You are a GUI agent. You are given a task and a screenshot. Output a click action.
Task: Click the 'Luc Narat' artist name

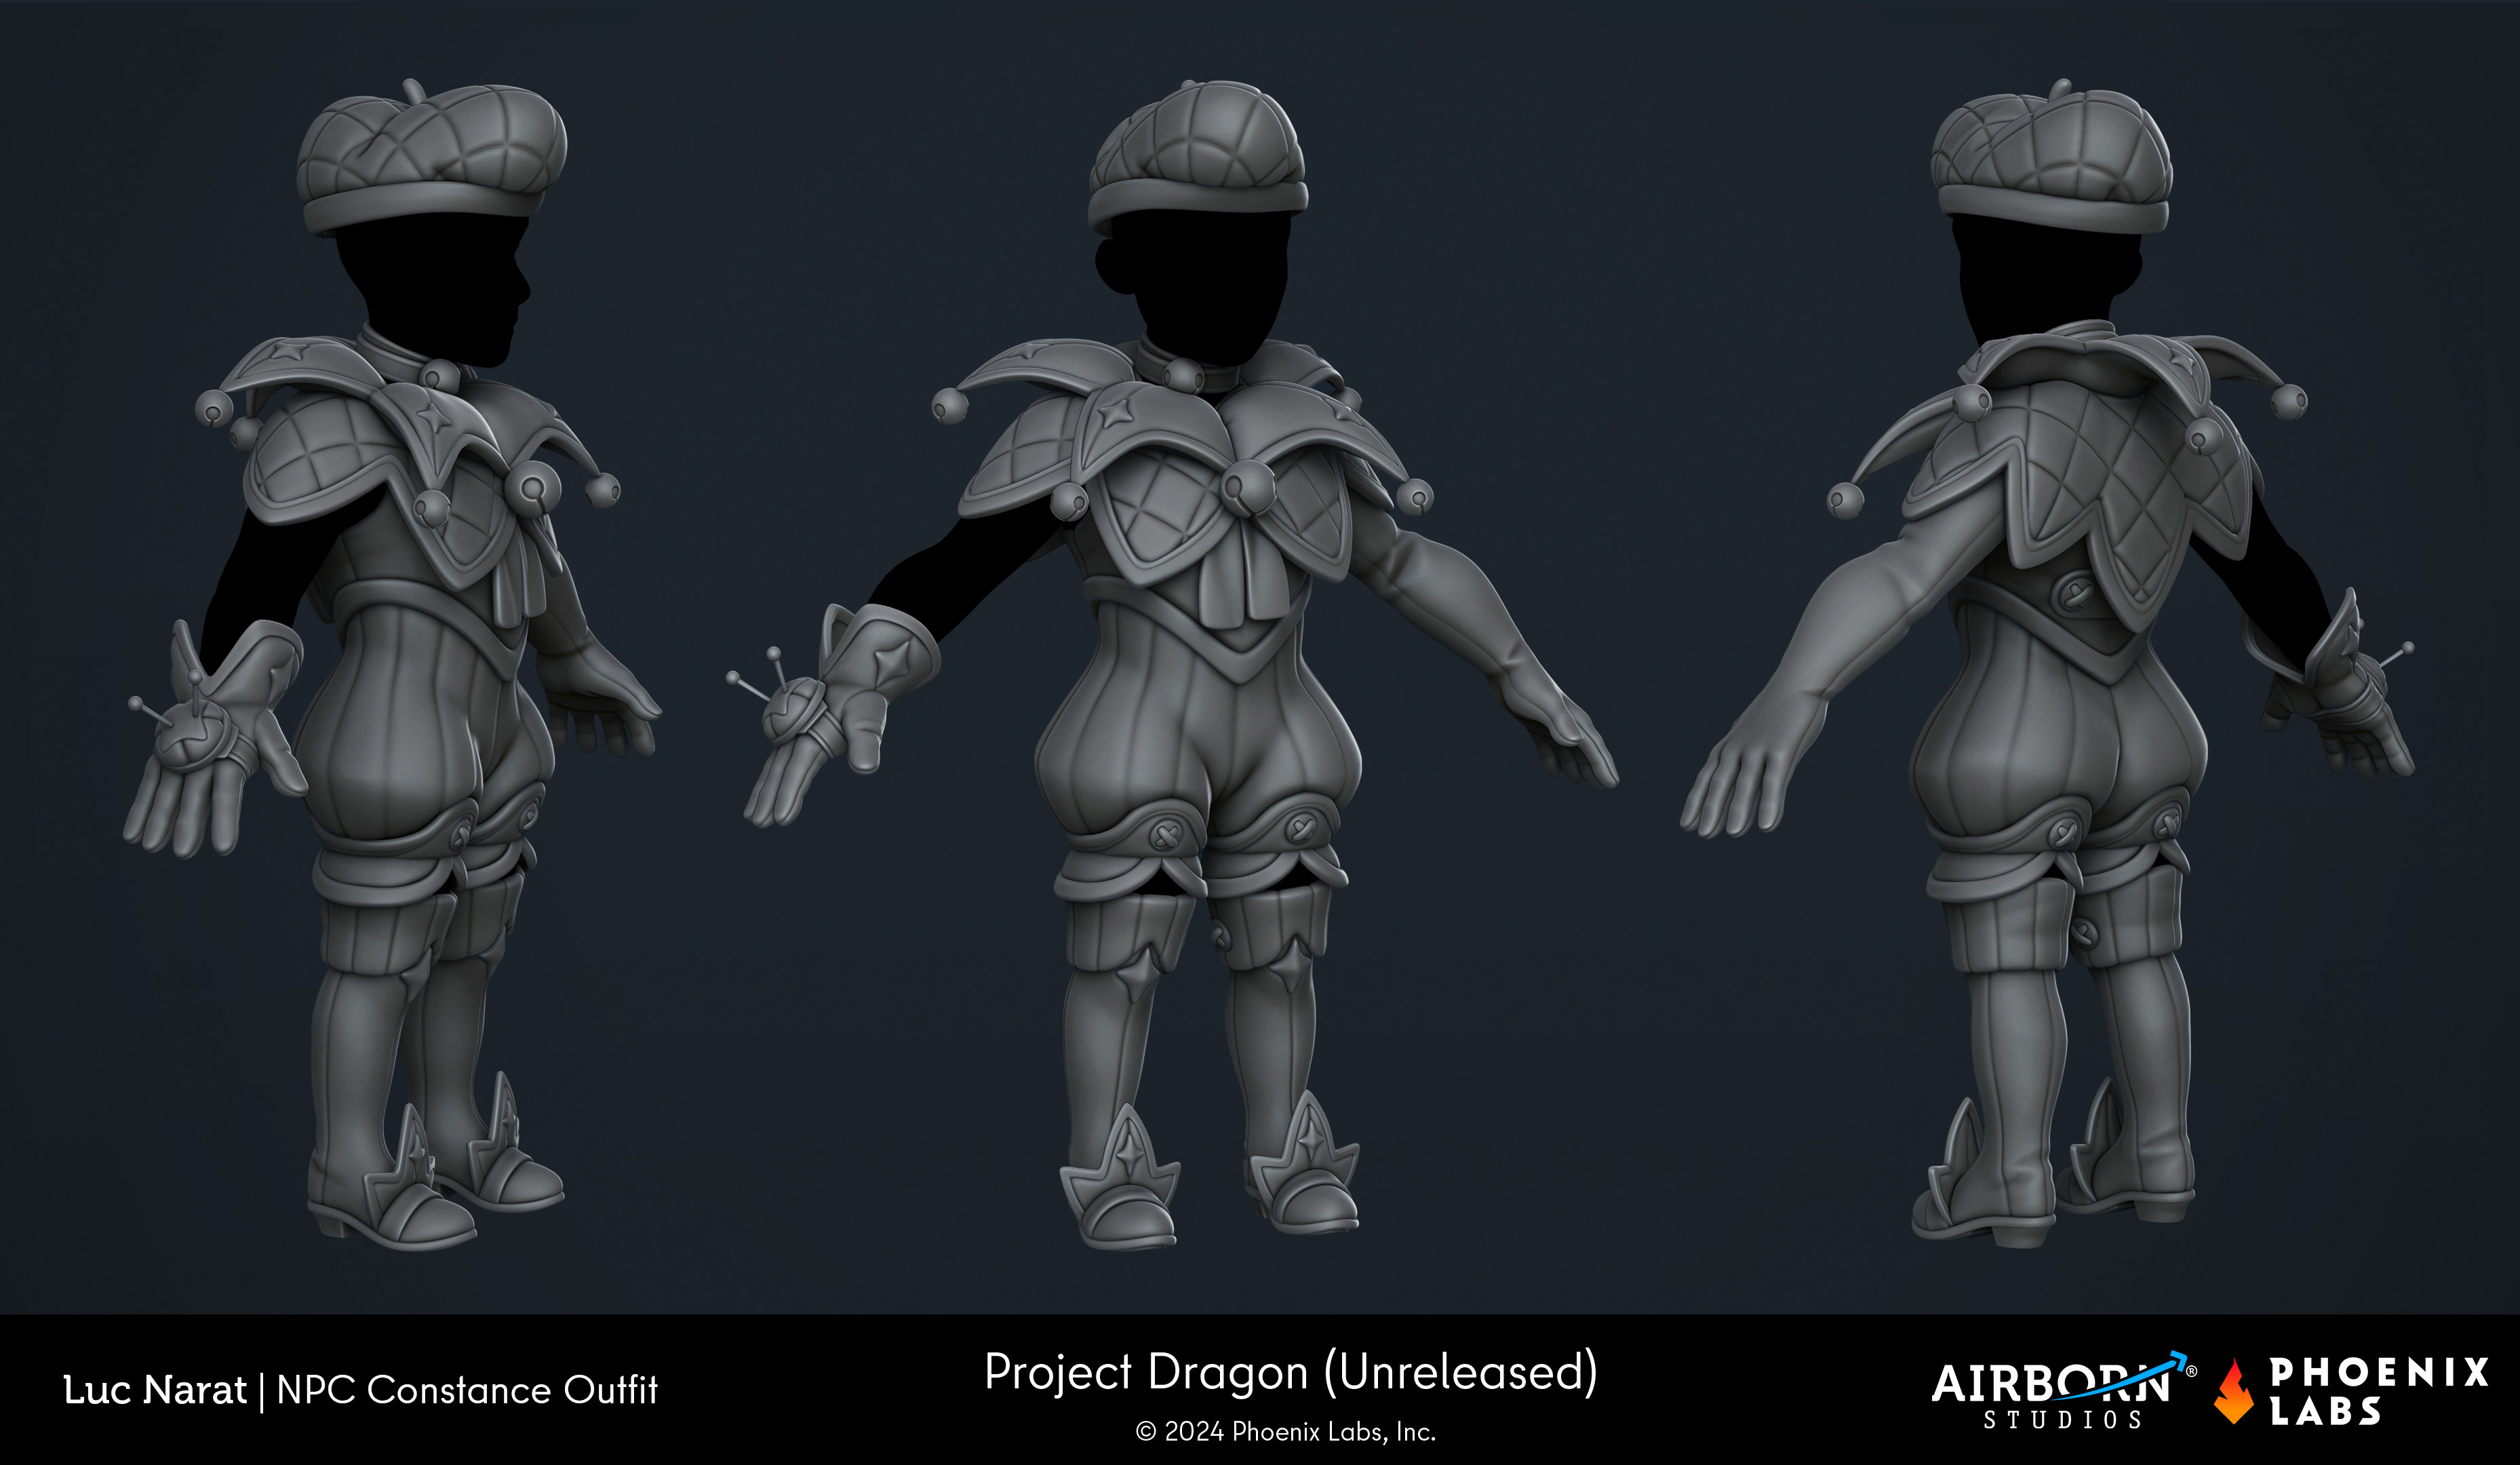[x=154, y=1390]
